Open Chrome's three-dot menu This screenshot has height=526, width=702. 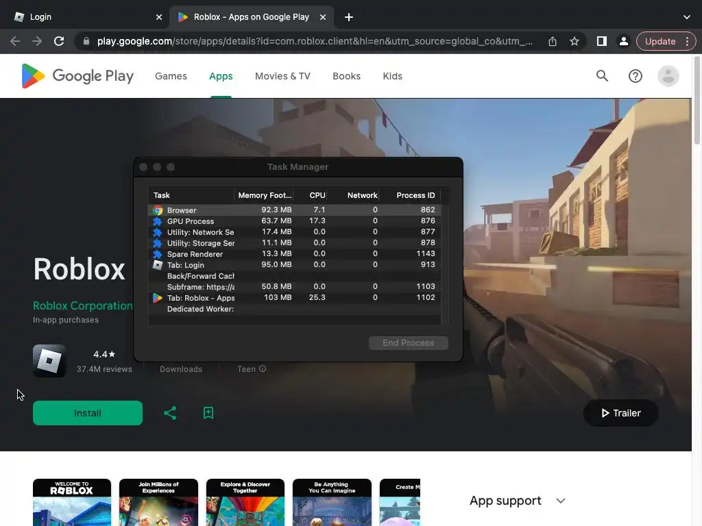tap(687, 42)
